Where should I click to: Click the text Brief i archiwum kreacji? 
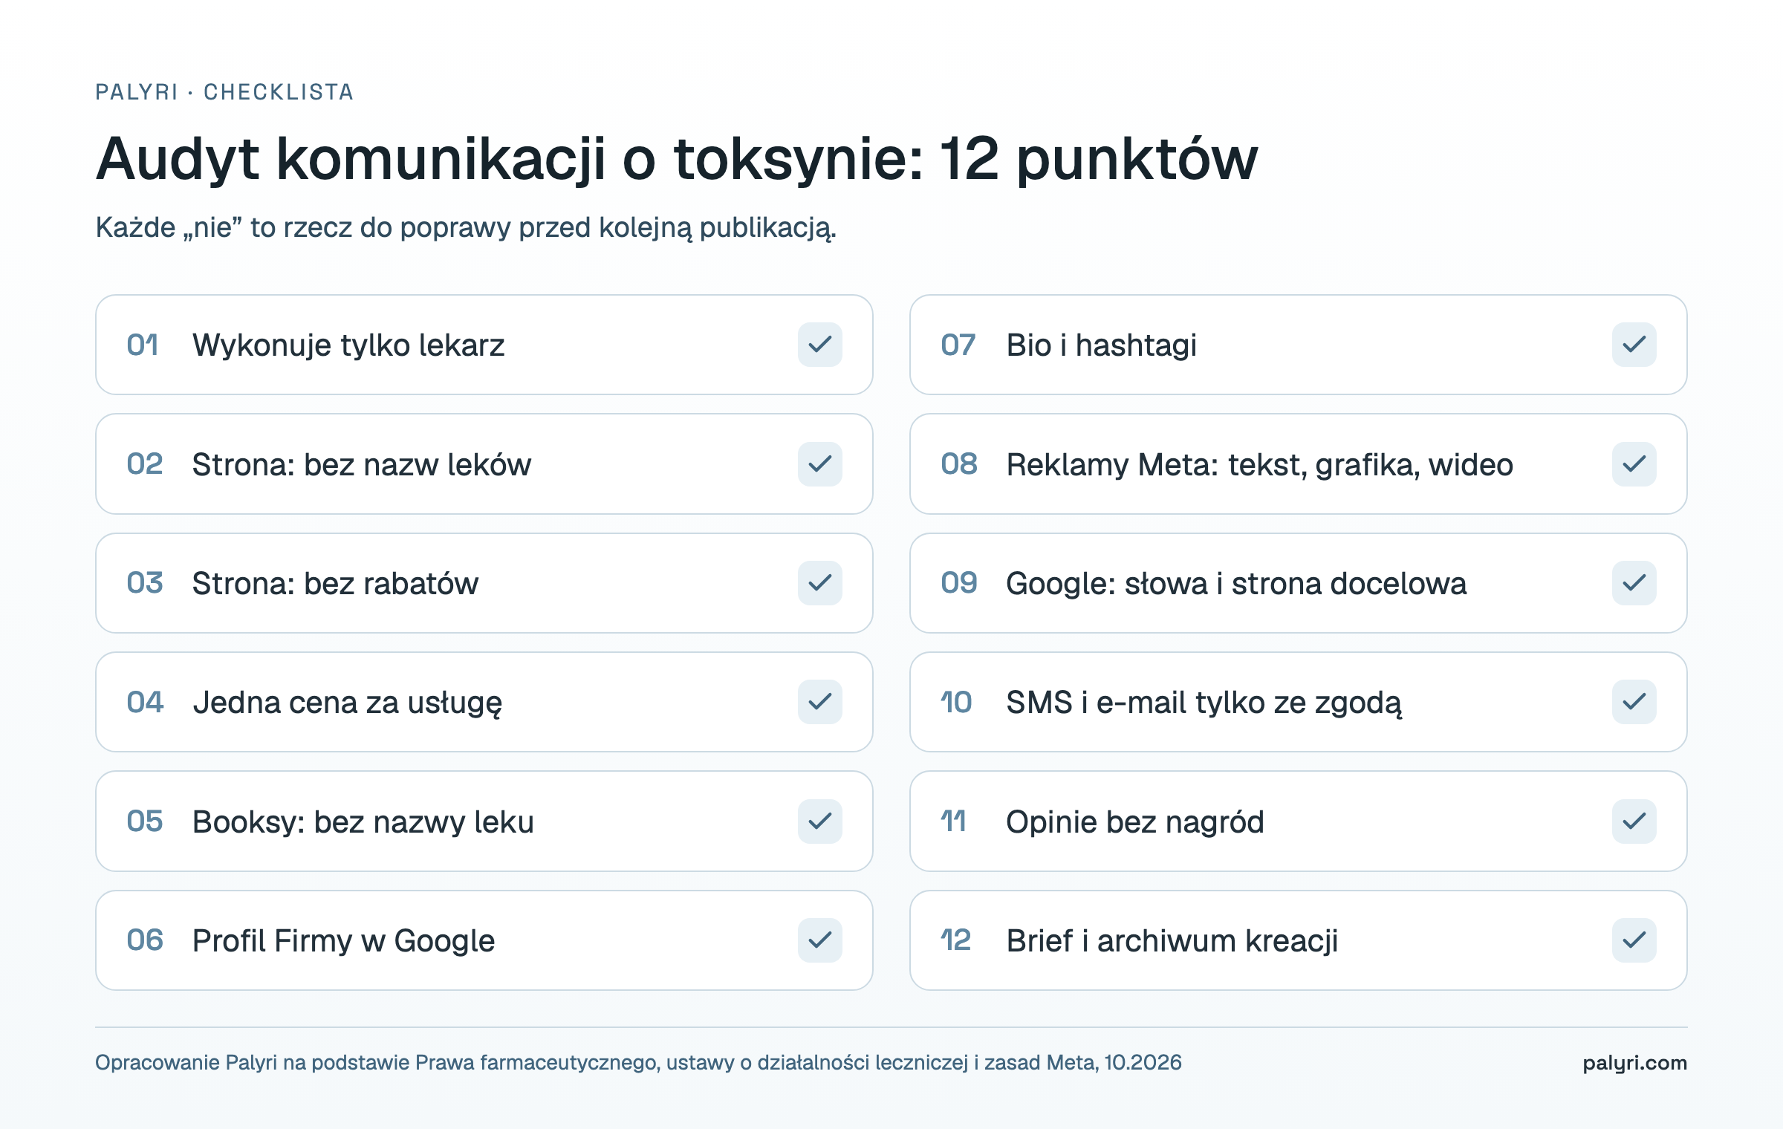(x=1172, y=941)
